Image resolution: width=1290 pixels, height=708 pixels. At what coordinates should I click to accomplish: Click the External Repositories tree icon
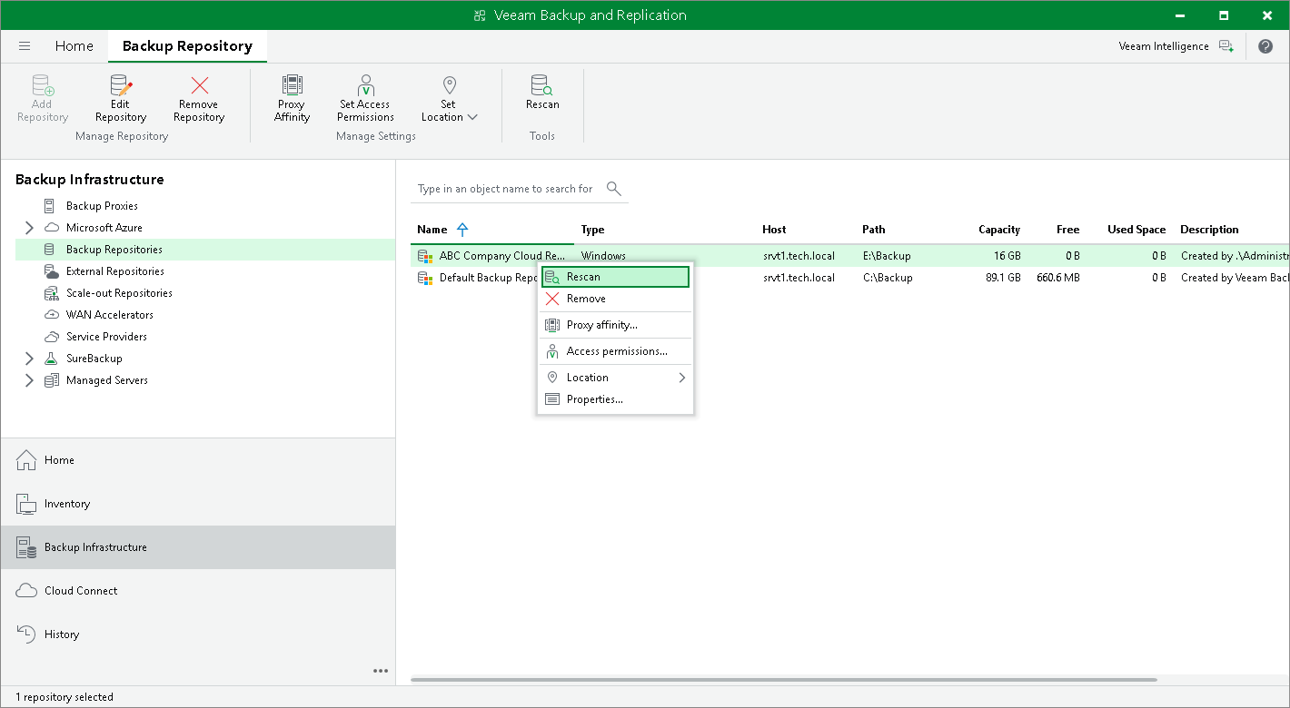52,271
